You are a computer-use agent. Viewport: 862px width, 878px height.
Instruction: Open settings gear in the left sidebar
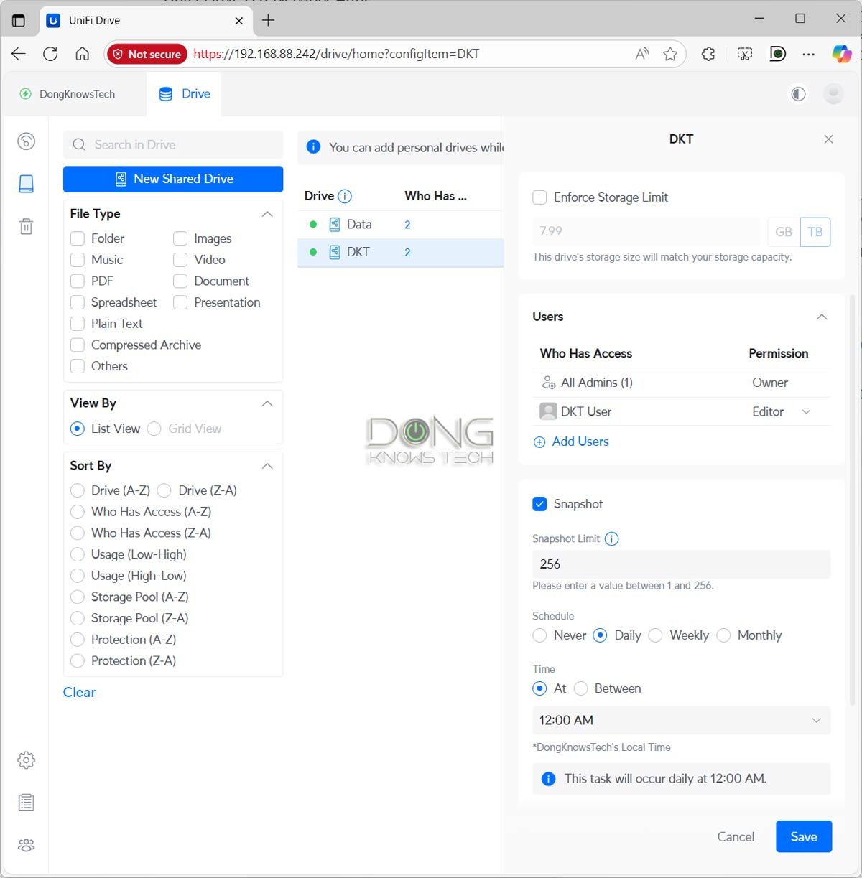(x=26, y=760)
